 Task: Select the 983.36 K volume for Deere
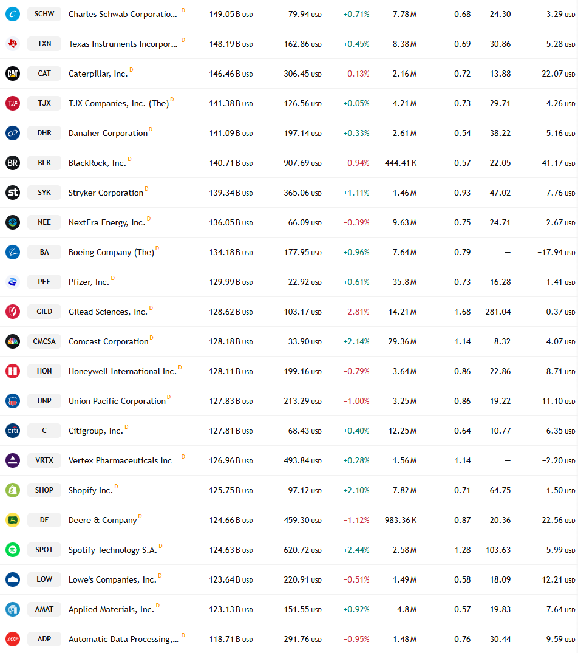click(x=401, y=520)
